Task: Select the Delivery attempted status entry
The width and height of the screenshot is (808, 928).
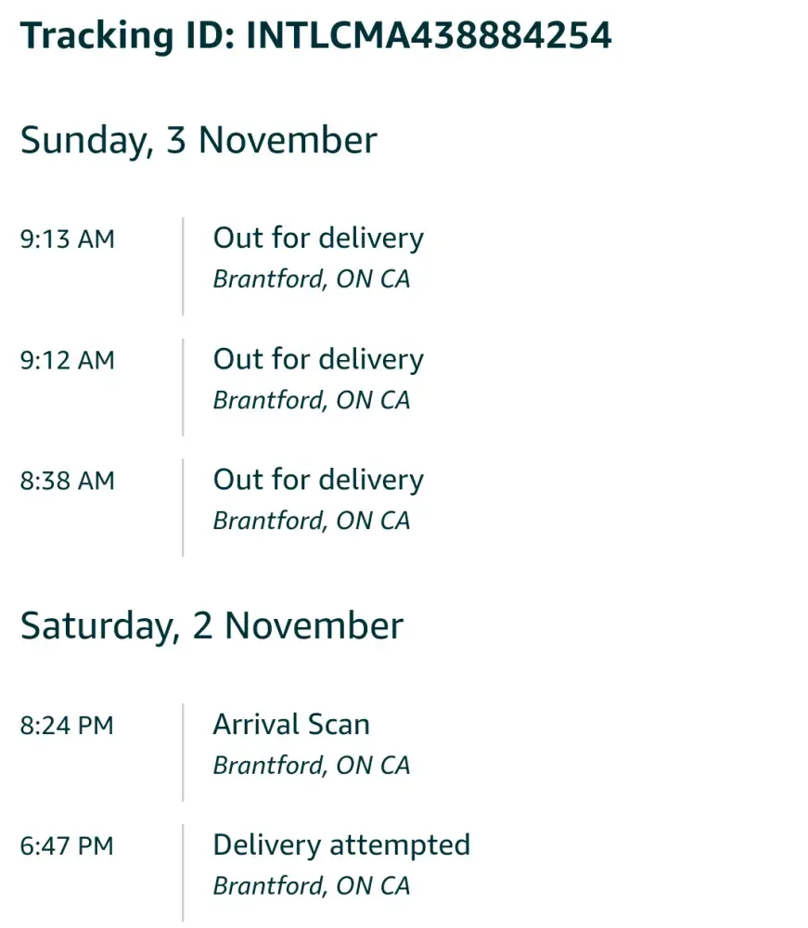Action: 341,845
